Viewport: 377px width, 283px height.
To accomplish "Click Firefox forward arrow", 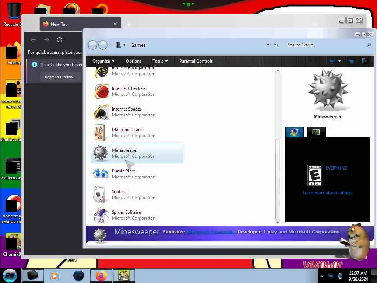I will 46,40.
